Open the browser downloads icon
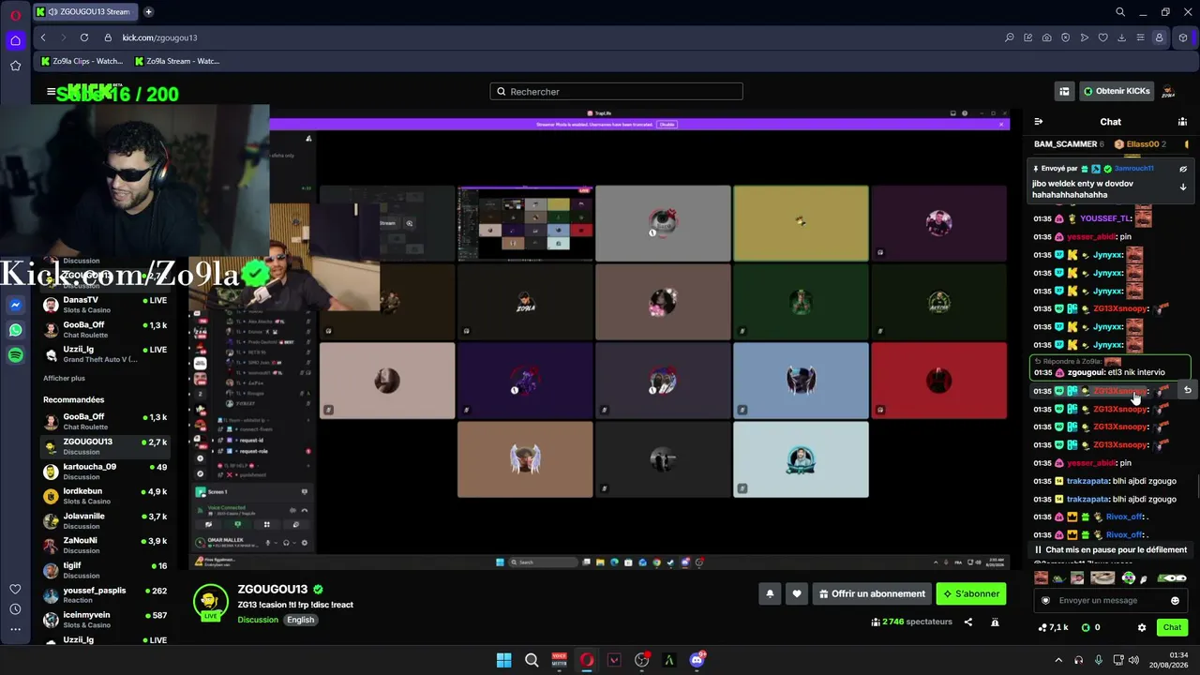The width and height of the screenshot is (1200, 675). point(1121,37)
